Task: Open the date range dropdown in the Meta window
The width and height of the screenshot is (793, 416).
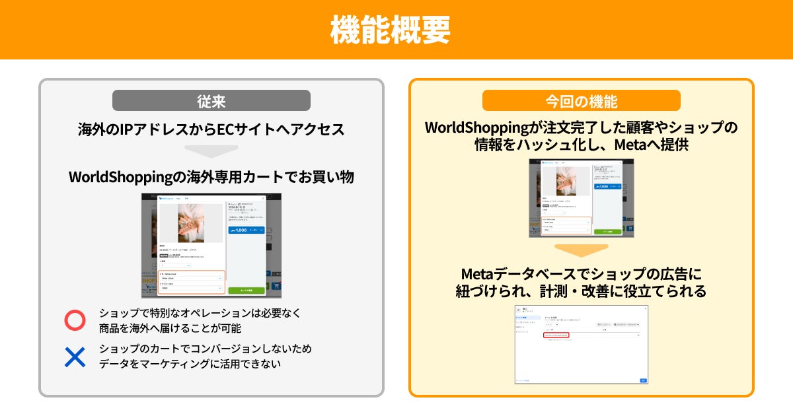Action: (x=626, y=324)
